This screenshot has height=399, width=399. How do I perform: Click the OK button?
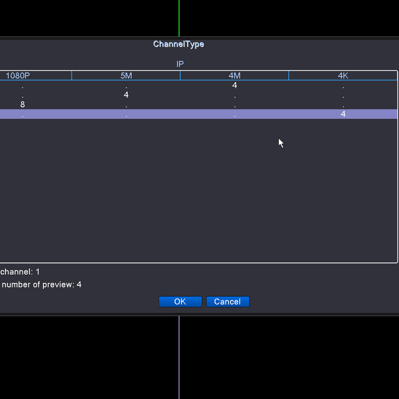[x=180, y=302]
